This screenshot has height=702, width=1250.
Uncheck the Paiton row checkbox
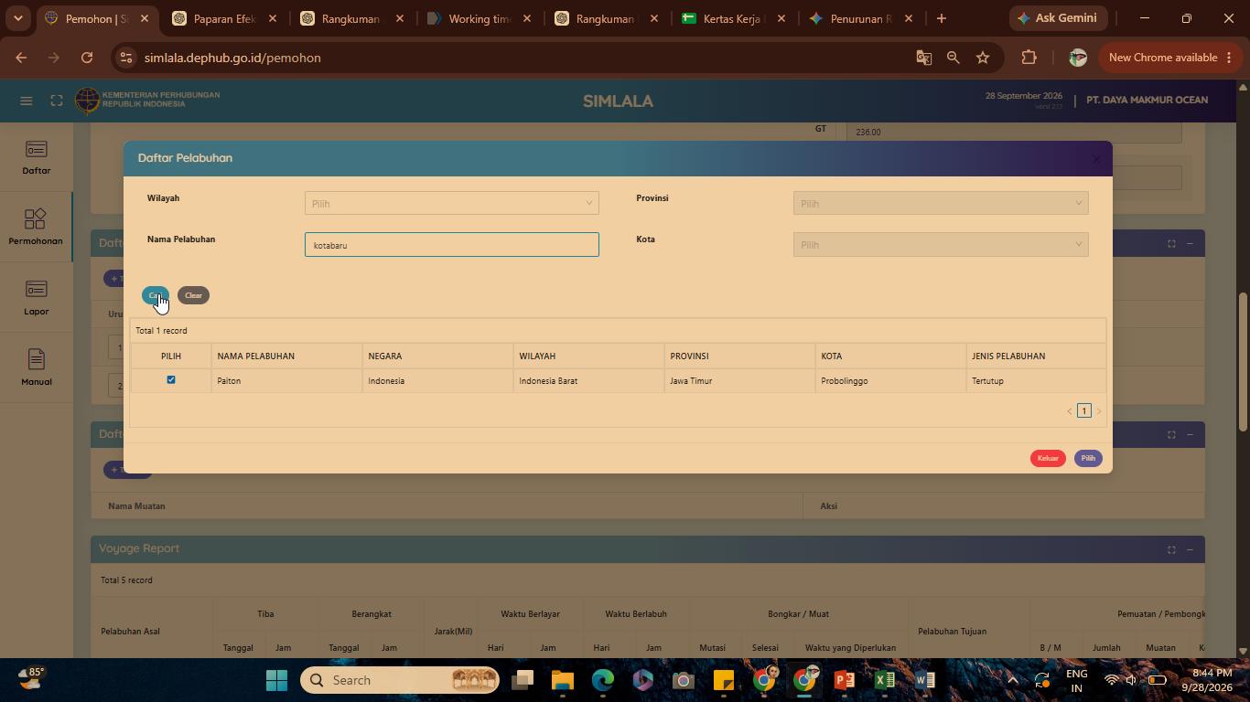click(171, 379)
